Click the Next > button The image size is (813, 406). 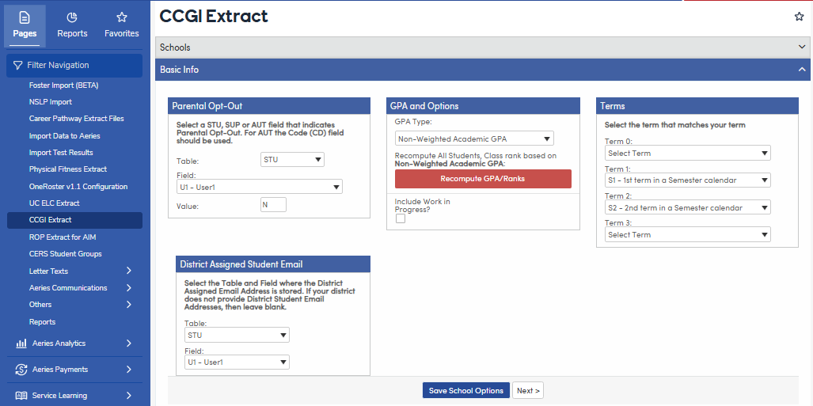click(528, 391)
